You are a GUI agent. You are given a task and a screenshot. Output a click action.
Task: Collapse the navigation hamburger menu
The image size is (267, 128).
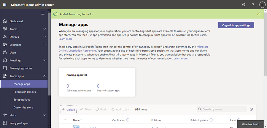[43, 13]
